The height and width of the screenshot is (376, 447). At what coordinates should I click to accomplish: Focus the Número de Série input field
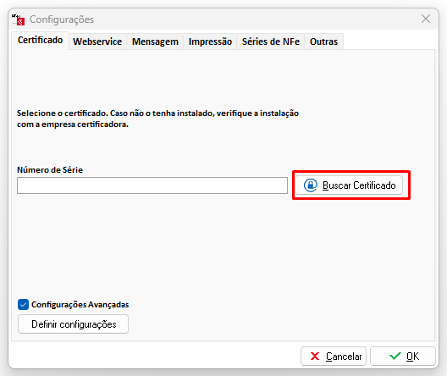point(152,185)
